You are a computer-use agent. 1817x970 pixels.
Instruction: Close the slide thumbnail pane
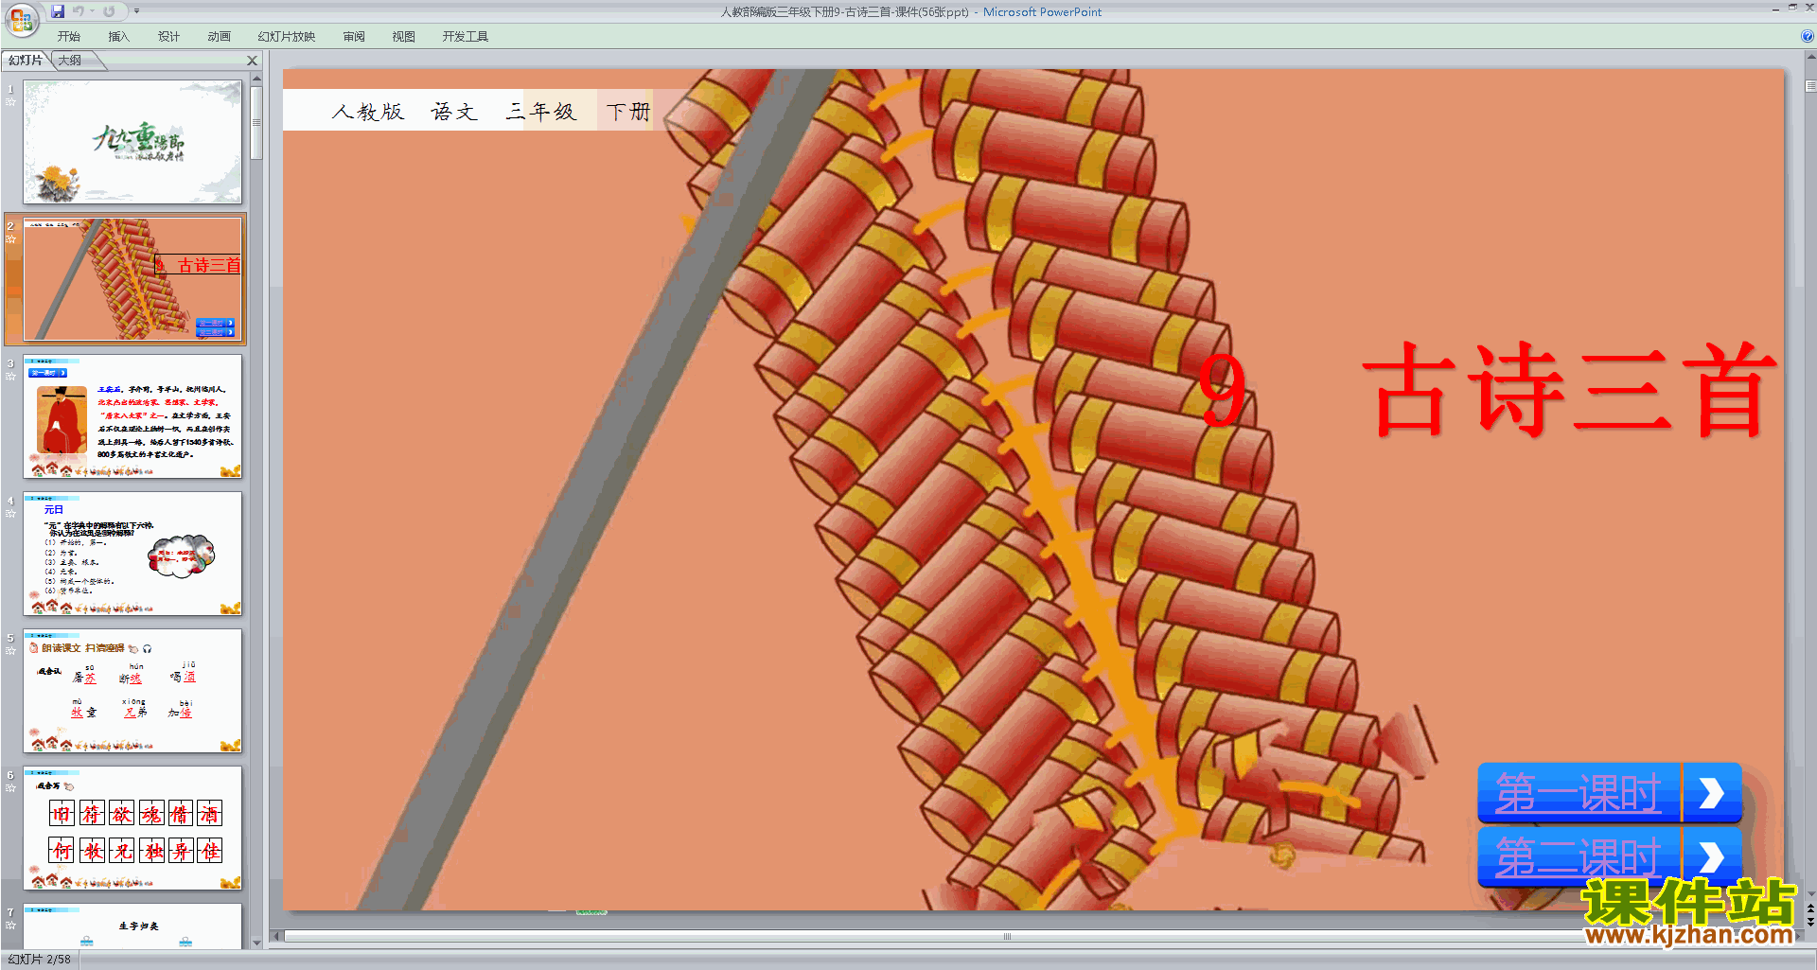click(253, 61)
